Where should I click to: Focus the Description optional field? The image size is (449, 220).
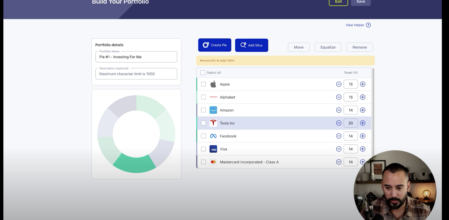136,74
